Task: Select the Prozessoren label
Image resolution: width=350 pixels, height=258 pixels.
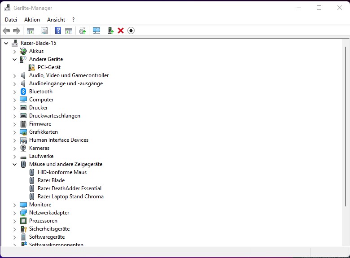Action: [x=43, y=221]
